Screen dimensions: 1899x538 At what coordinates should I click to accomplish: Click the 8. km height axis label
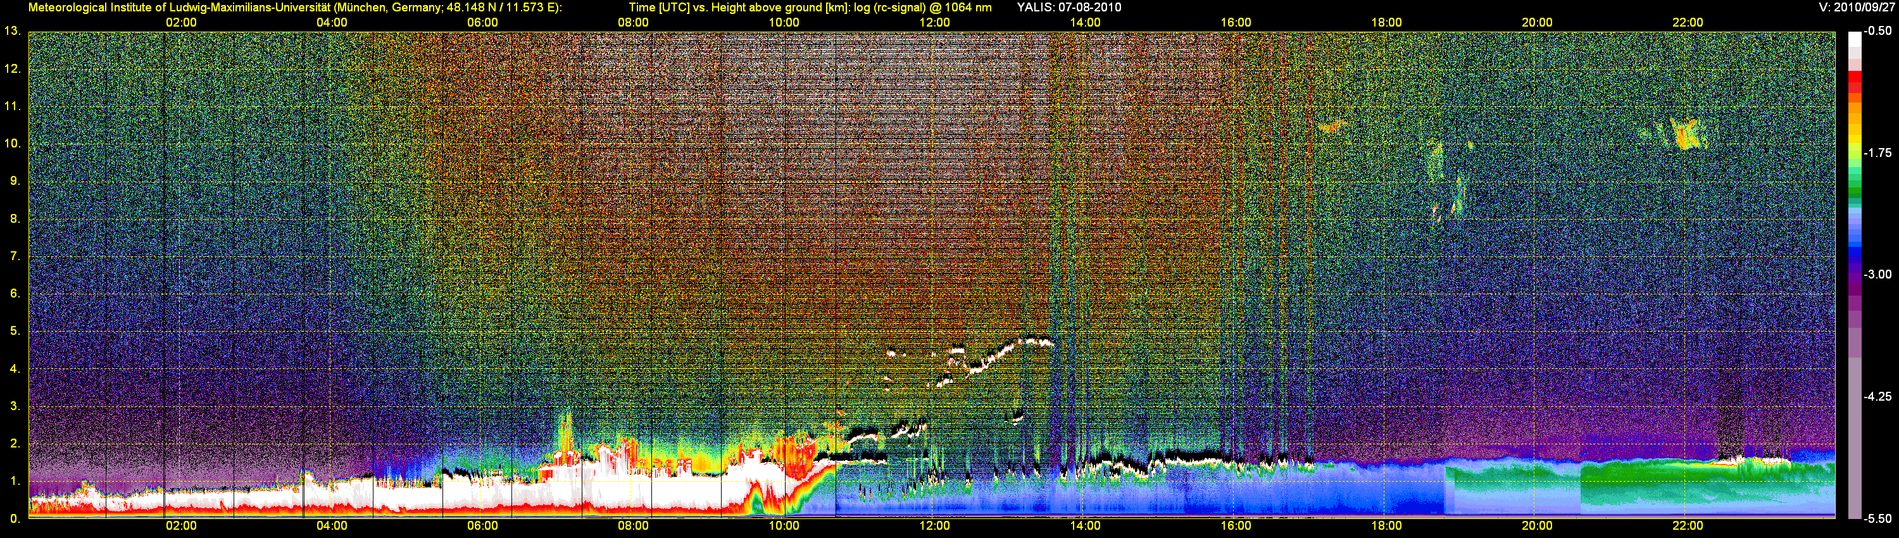[15, 218]
